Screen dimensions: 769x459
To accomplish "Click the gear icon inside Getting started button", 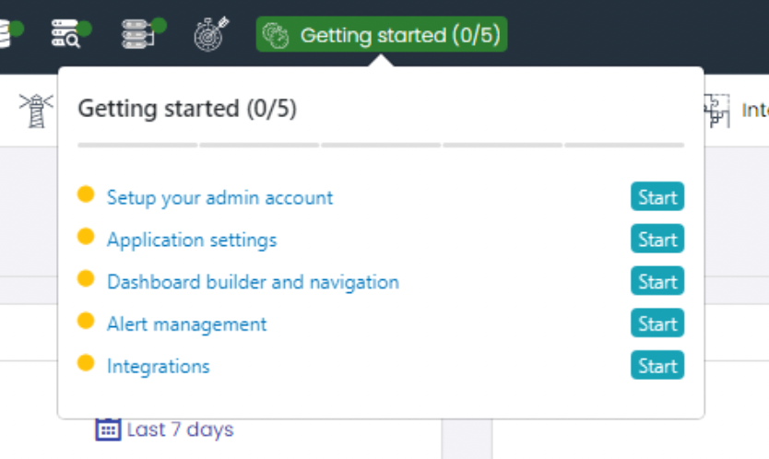I will click(276, 35).
